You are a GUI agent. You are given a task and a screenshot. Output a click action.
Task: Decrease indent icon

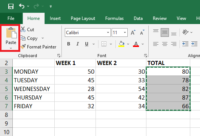coord(185,44)
